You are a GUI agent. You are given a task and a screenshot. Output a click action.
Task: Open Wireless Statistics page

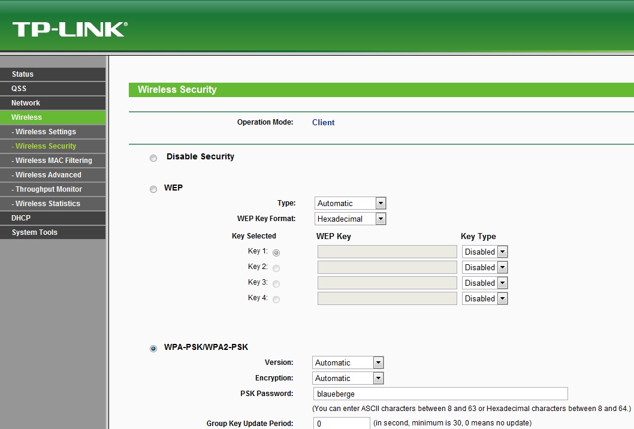point(53,203)
